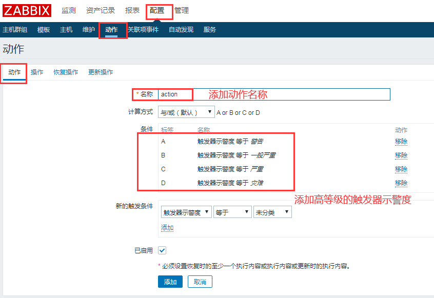Click condition text 触发器示警度 等于 警告
The height and width of the screenshot is (298, 434).
(x=230, y=142)
